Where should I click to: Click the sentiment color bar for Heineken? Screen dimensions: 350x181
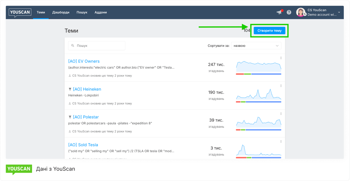(x=258, y=102)
